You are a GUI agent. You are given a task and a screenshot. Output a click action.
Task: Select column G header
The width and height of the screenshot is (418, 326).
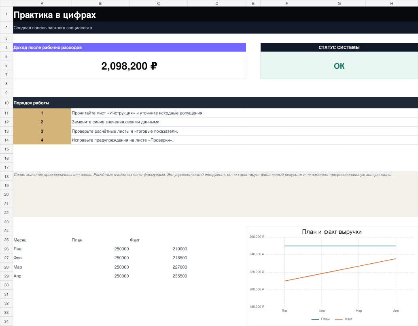pos(339,3)
